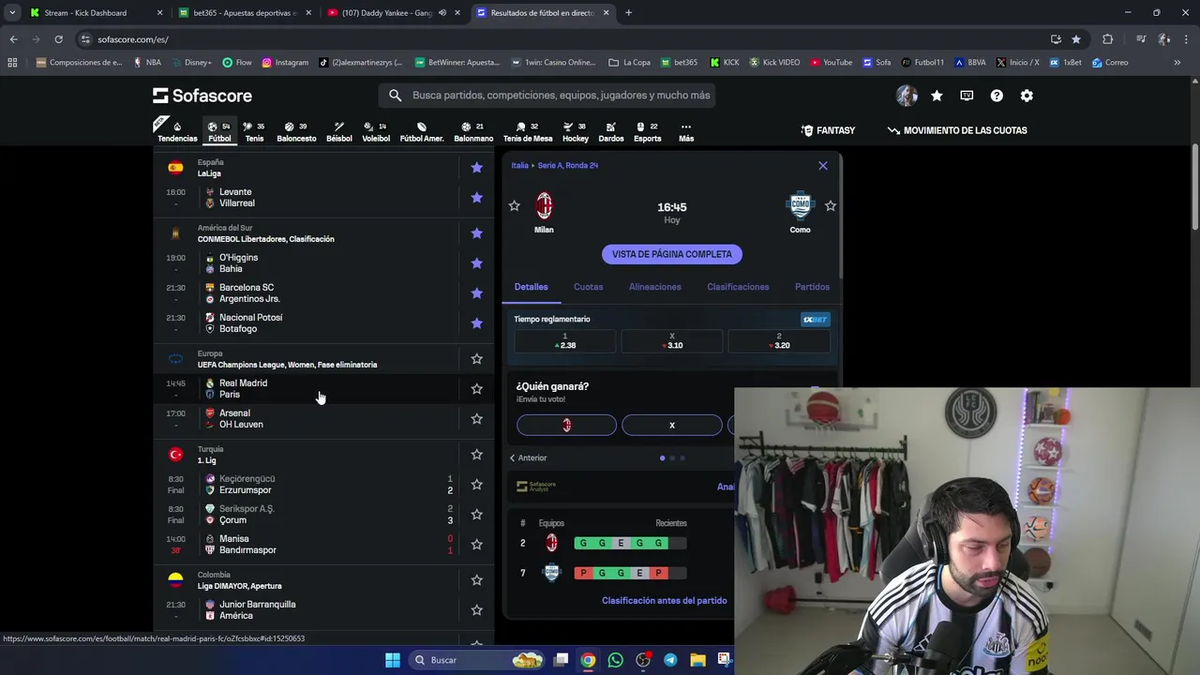Click the main page vertical scrollbar

point(1194,187)
